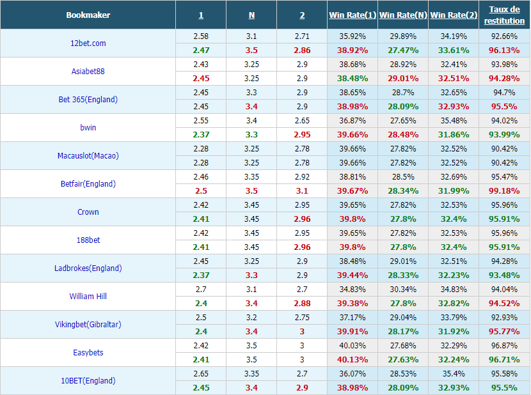Select bwin away odds 2.95
Image resolution: width=531 pixels, height=395 pixels.
click(x=302, y=135)
